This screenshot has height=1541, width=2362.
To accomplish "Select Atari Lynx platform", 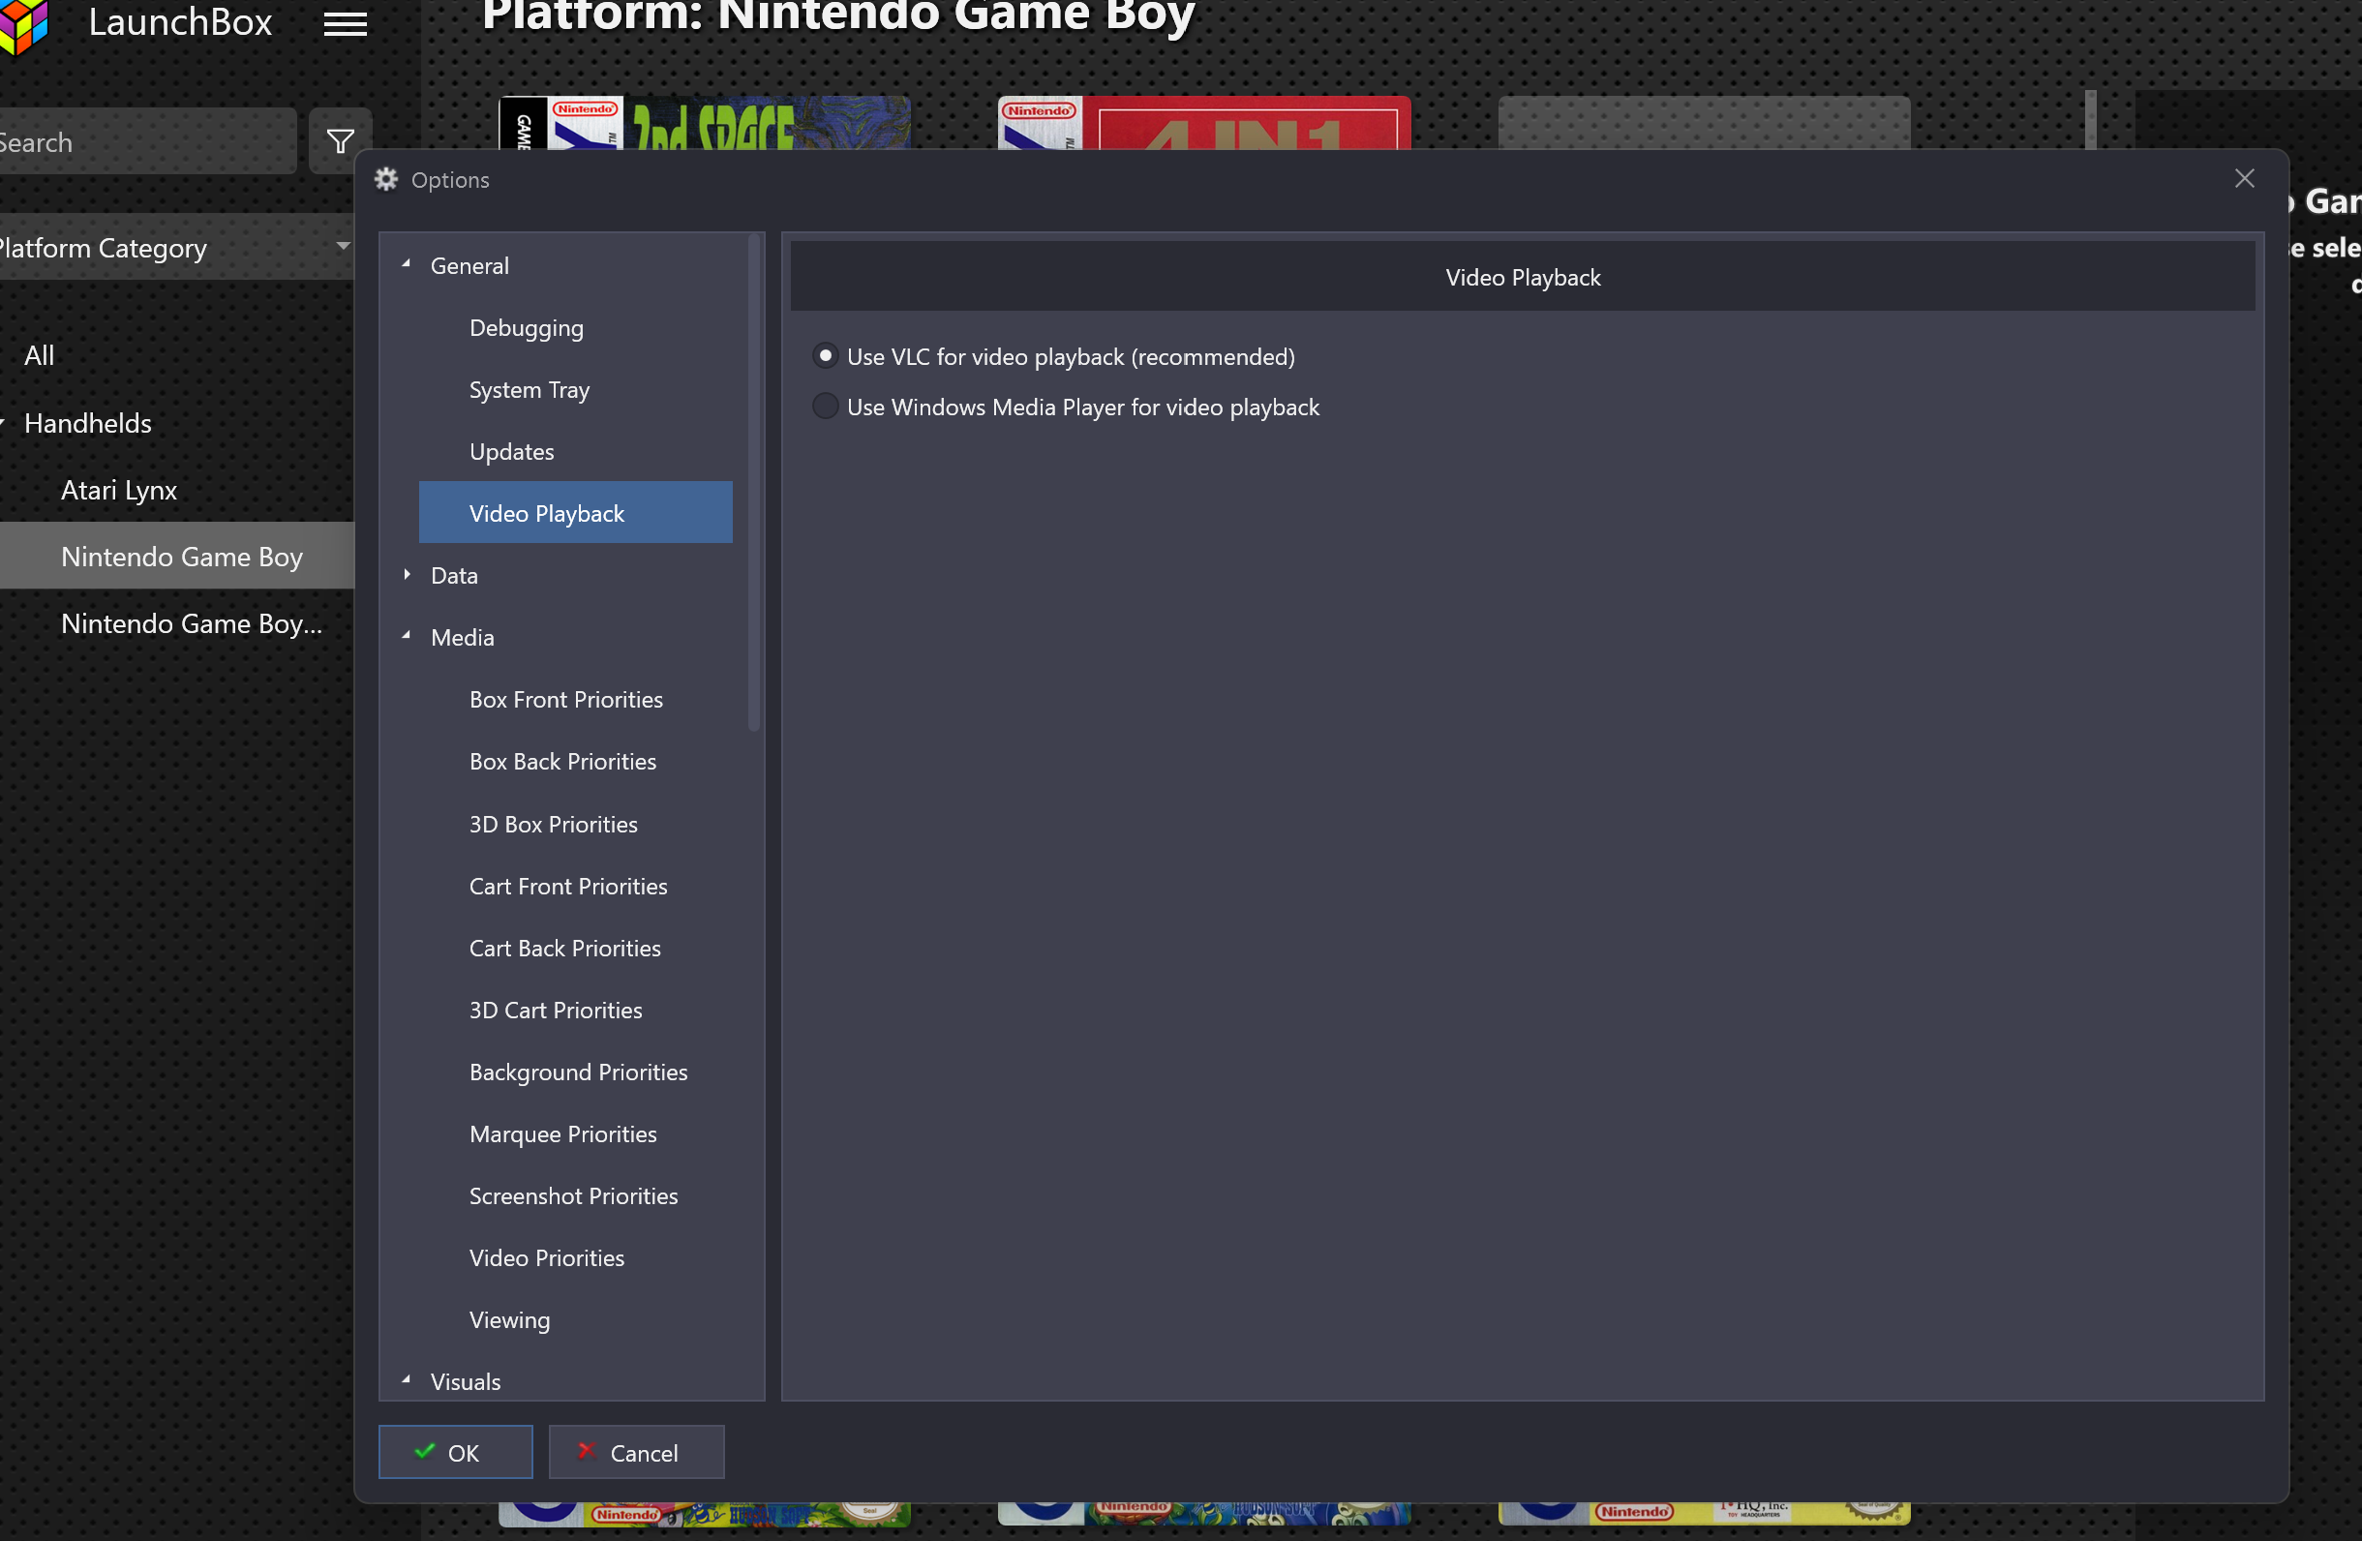I will tap(119, 489).
